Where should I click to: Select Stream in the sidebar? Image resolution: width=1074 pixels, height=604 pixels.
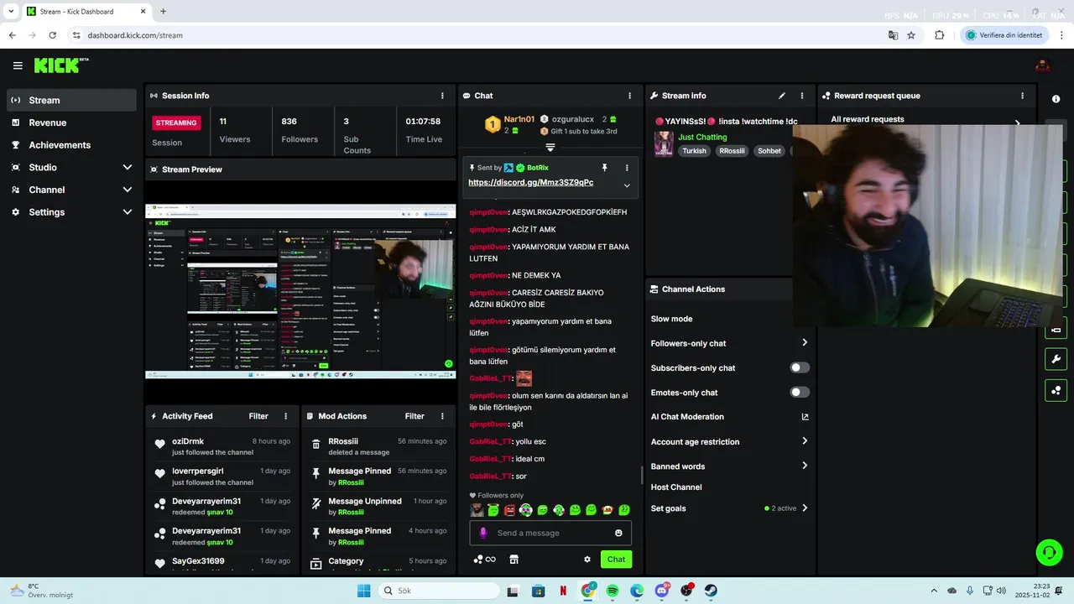(x=71, y=100)
